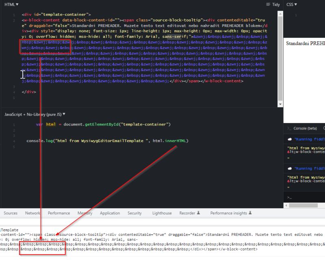Open the CSS panel dropdown

click(291, 4)
